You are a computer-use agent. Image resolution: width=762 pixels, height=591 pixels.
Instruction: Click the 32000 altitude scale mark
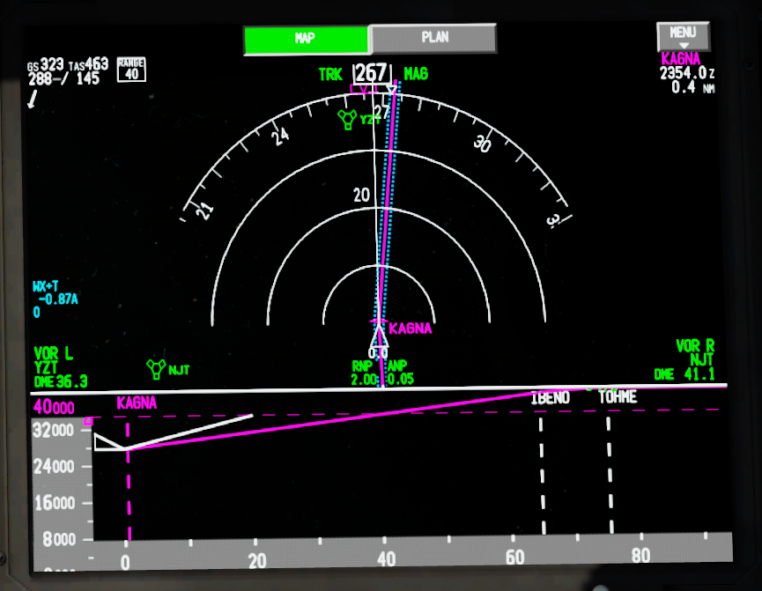coord(53,430)
